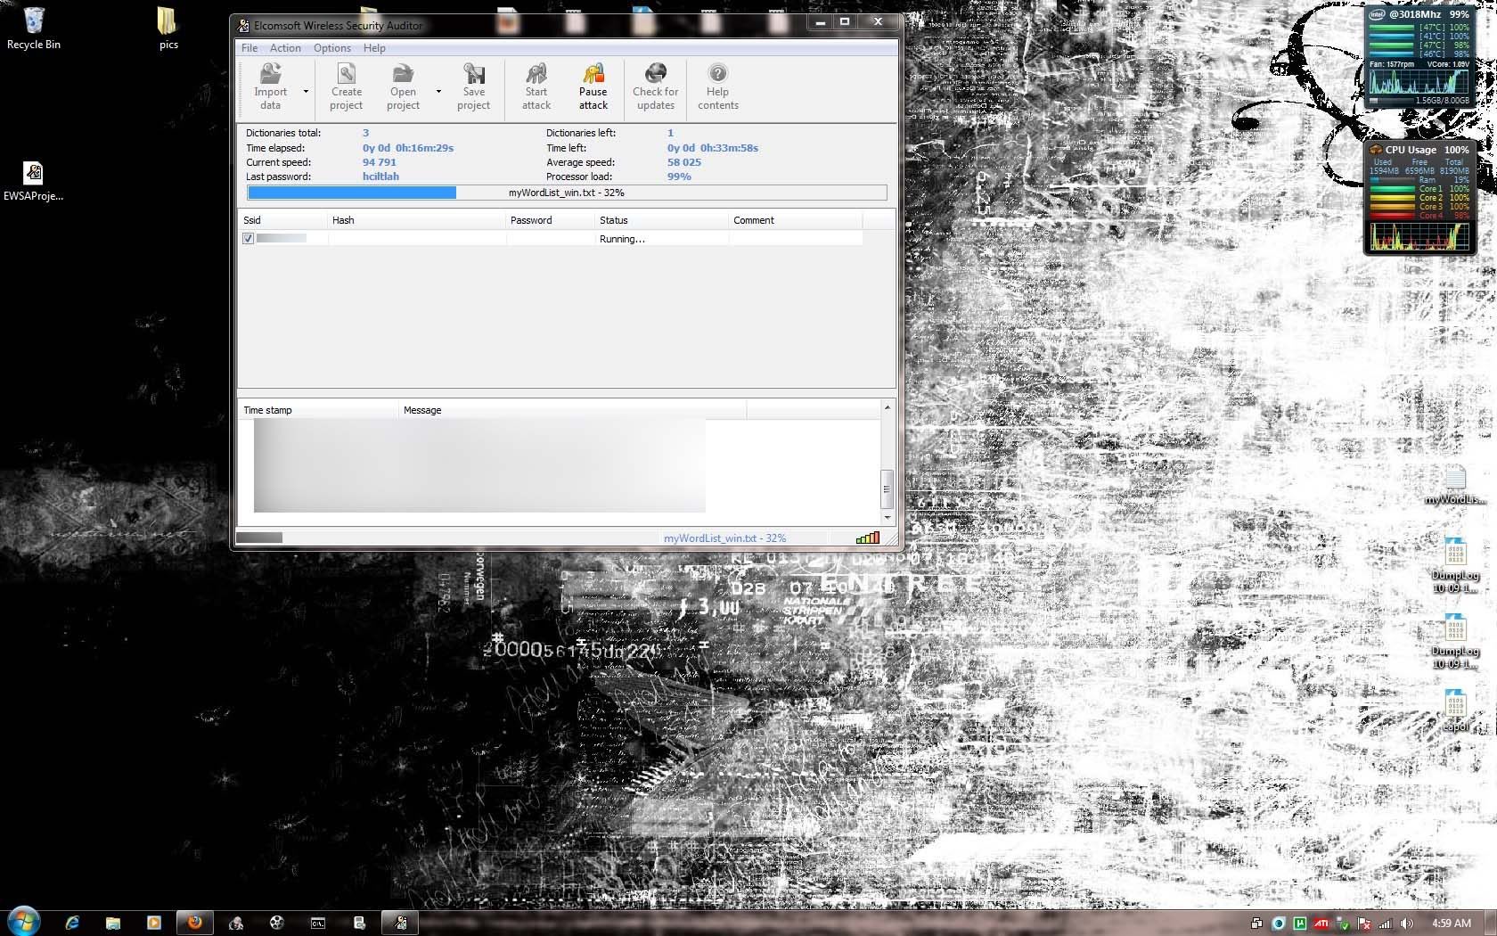This screenshot has width=1497, height=936.
Task: Click the Hash column header
Action: coord(416,220)
